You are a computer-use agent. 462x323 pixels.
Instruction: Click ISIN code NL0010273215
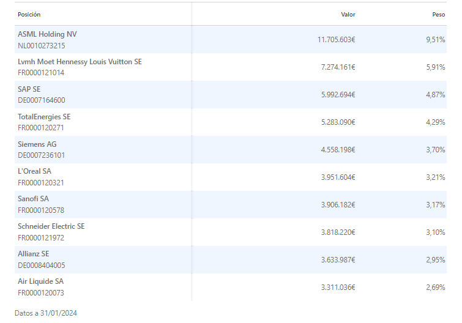coord(42,45)
